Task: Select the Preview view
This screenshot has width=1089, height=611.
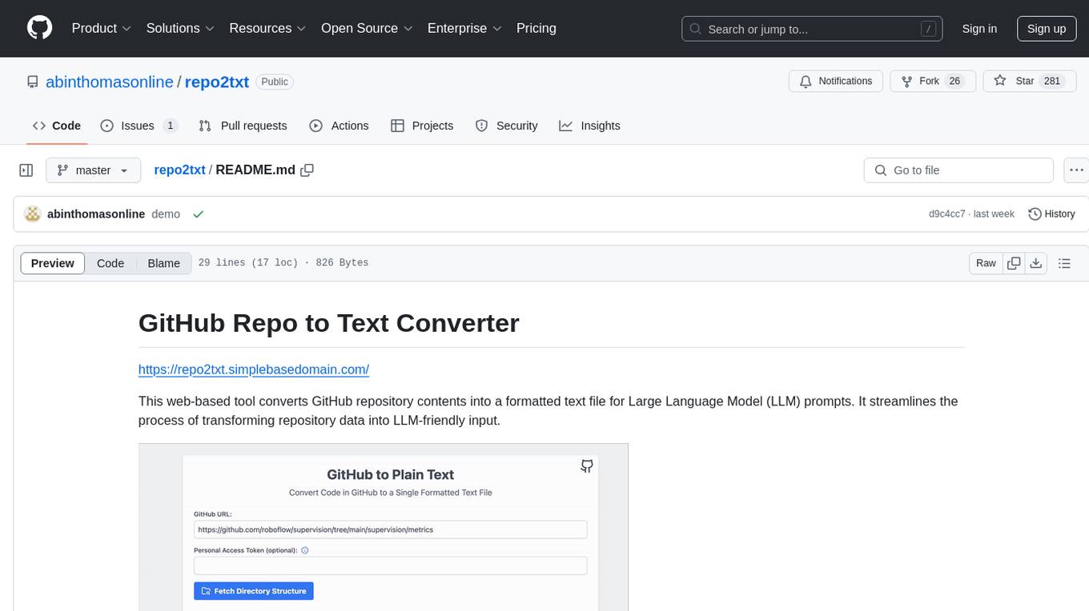Action: pos(53,263)
